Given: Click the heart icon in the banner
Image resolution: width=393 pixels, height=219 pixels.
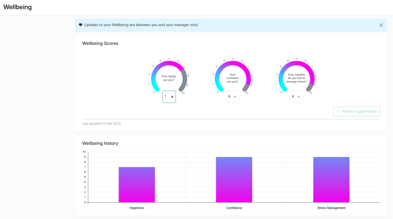Looking at the screenshot, I should 80,25.
